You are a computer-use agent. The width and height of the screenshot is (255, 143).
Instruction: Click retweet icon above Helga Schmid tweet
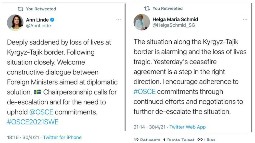pyautogui.click(x=147, y=8)
